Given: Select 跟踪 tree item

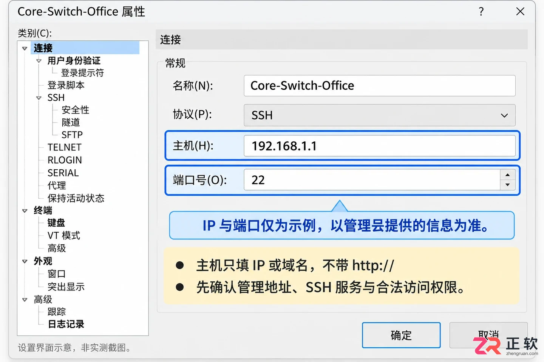Looking at the screenshot, I should (x=57, y=312).
